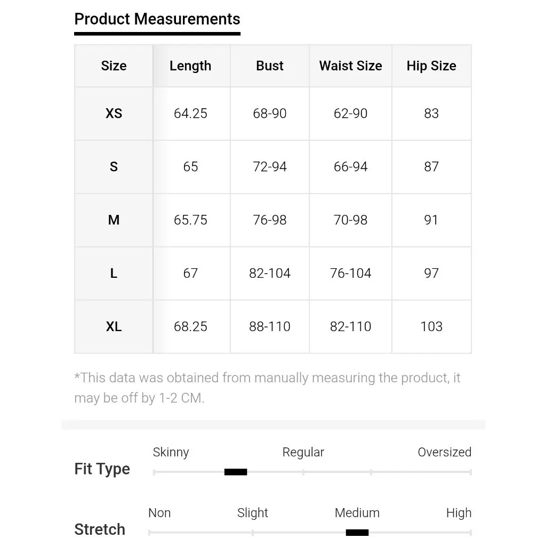546x546 pixels.
Task: Click the Stretch black slider marker
Action: pos(357,532)
